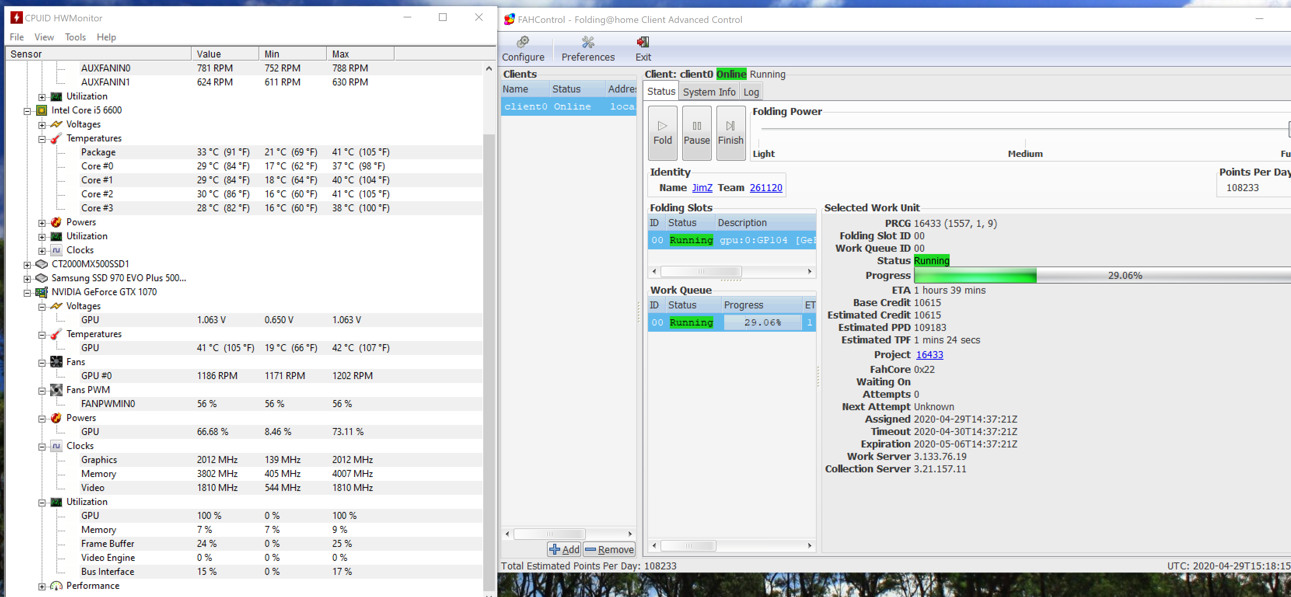
Task: Click the Remove client button
Action: 609,550
